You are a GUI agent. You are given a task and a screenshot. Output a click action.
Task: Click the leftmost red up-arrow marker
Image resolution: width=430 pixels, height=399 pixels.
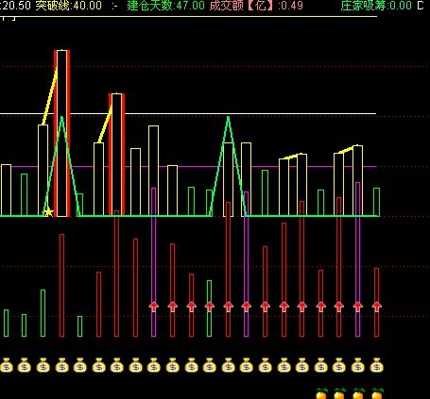point(154,306)
